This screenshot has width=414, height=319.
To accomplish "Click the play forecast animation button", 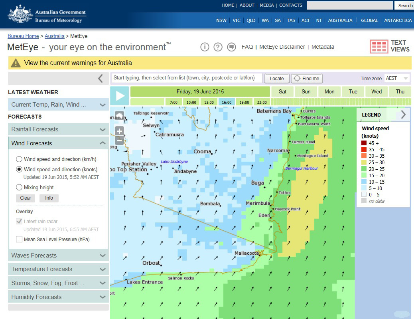I will point(119,96).
